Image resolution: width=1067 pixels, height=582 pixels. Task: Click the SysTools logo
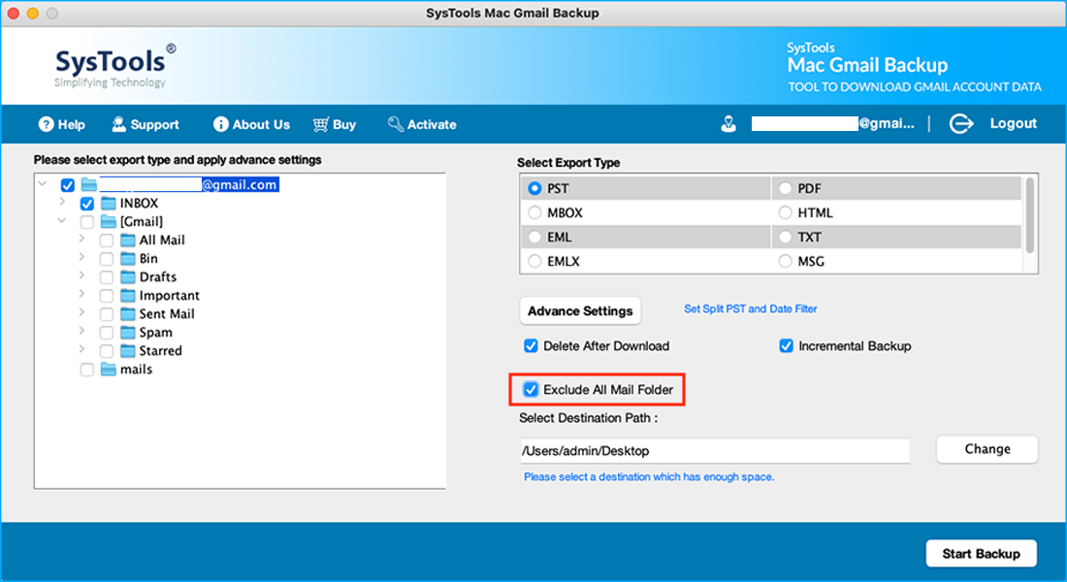(x=115, y=66)
